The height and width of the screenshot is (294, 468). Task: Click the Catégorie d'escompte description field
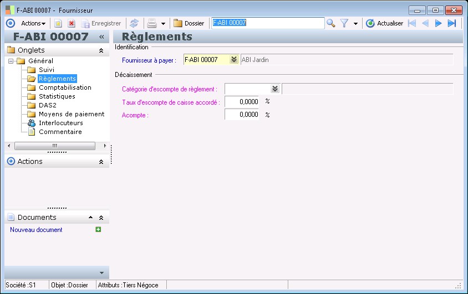pos(368,89)
